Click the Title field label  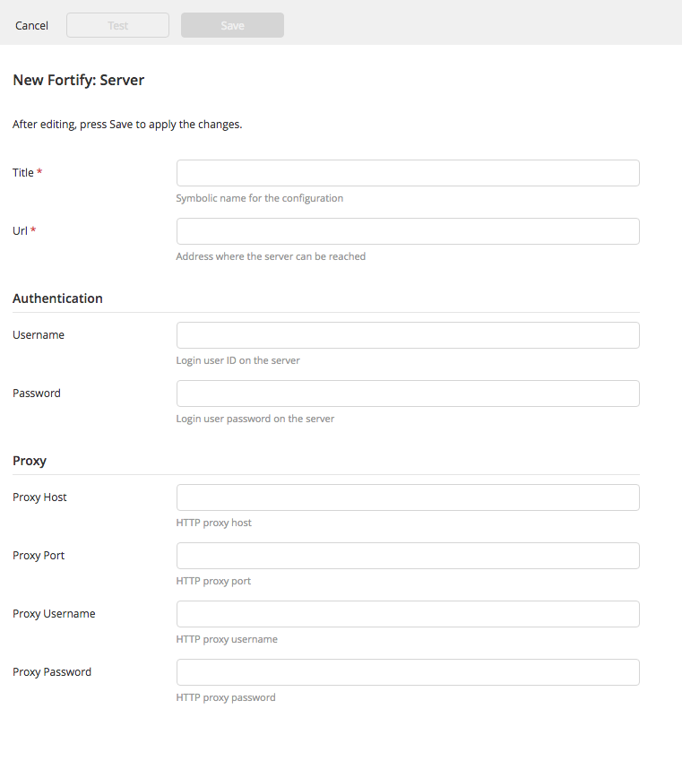tap(22, 172)
